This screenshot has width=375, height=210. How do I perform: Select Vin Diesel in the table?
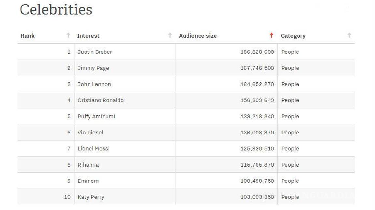pyautogui.click(x=90, y=133)
